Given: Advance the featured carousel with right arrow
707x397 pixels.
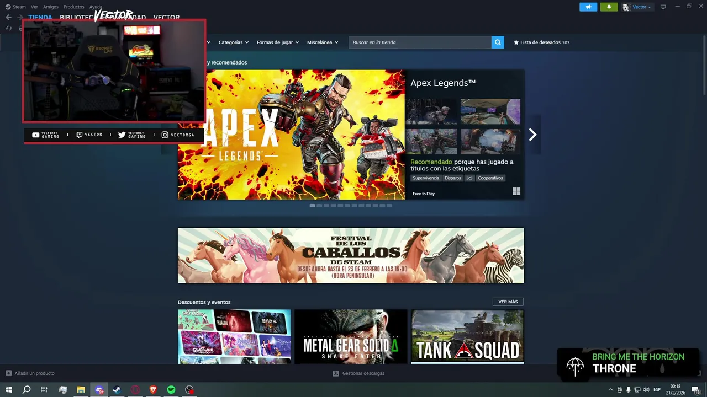Looking at the screenshot, I should click(x=532, y=135).
